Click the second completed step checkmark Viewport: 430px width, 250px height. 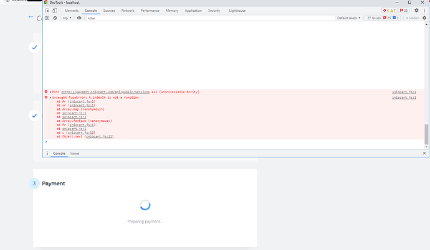point(34,116)
